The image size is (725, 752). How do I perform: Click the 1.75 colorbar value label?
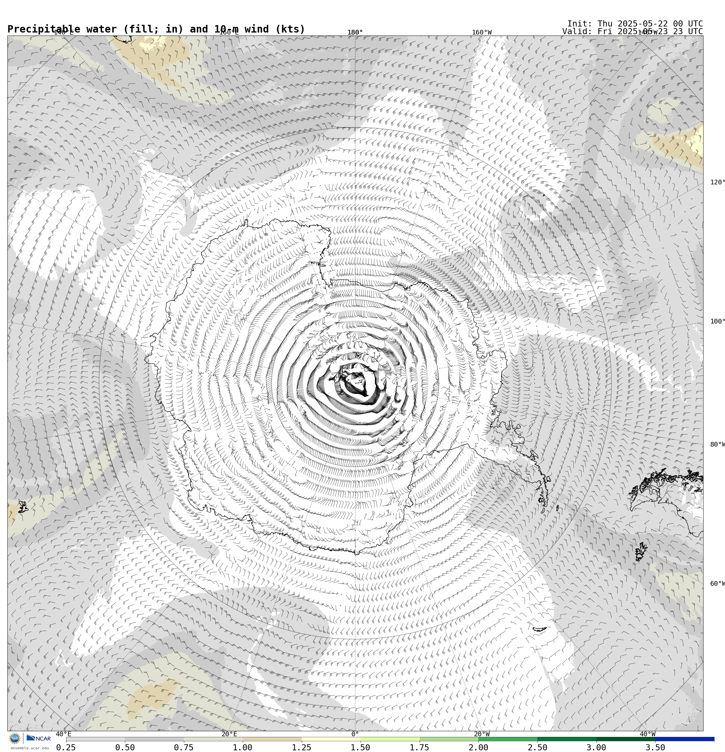(x=420, y=747)
